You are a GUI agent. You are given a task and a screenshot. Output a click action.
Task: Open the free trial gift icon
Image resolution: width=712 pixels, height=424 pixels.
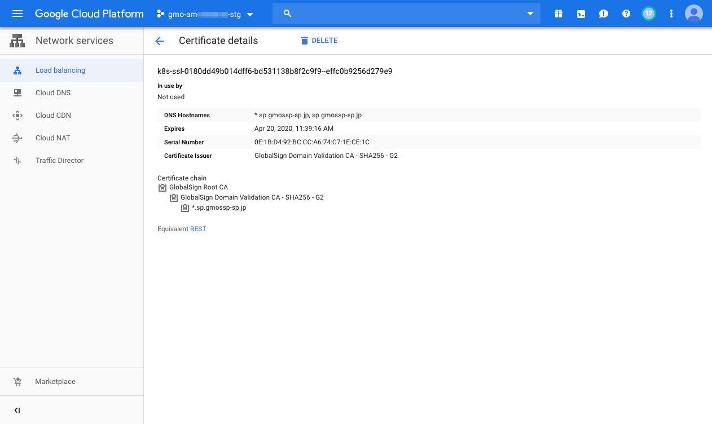(x=558, y=14)
